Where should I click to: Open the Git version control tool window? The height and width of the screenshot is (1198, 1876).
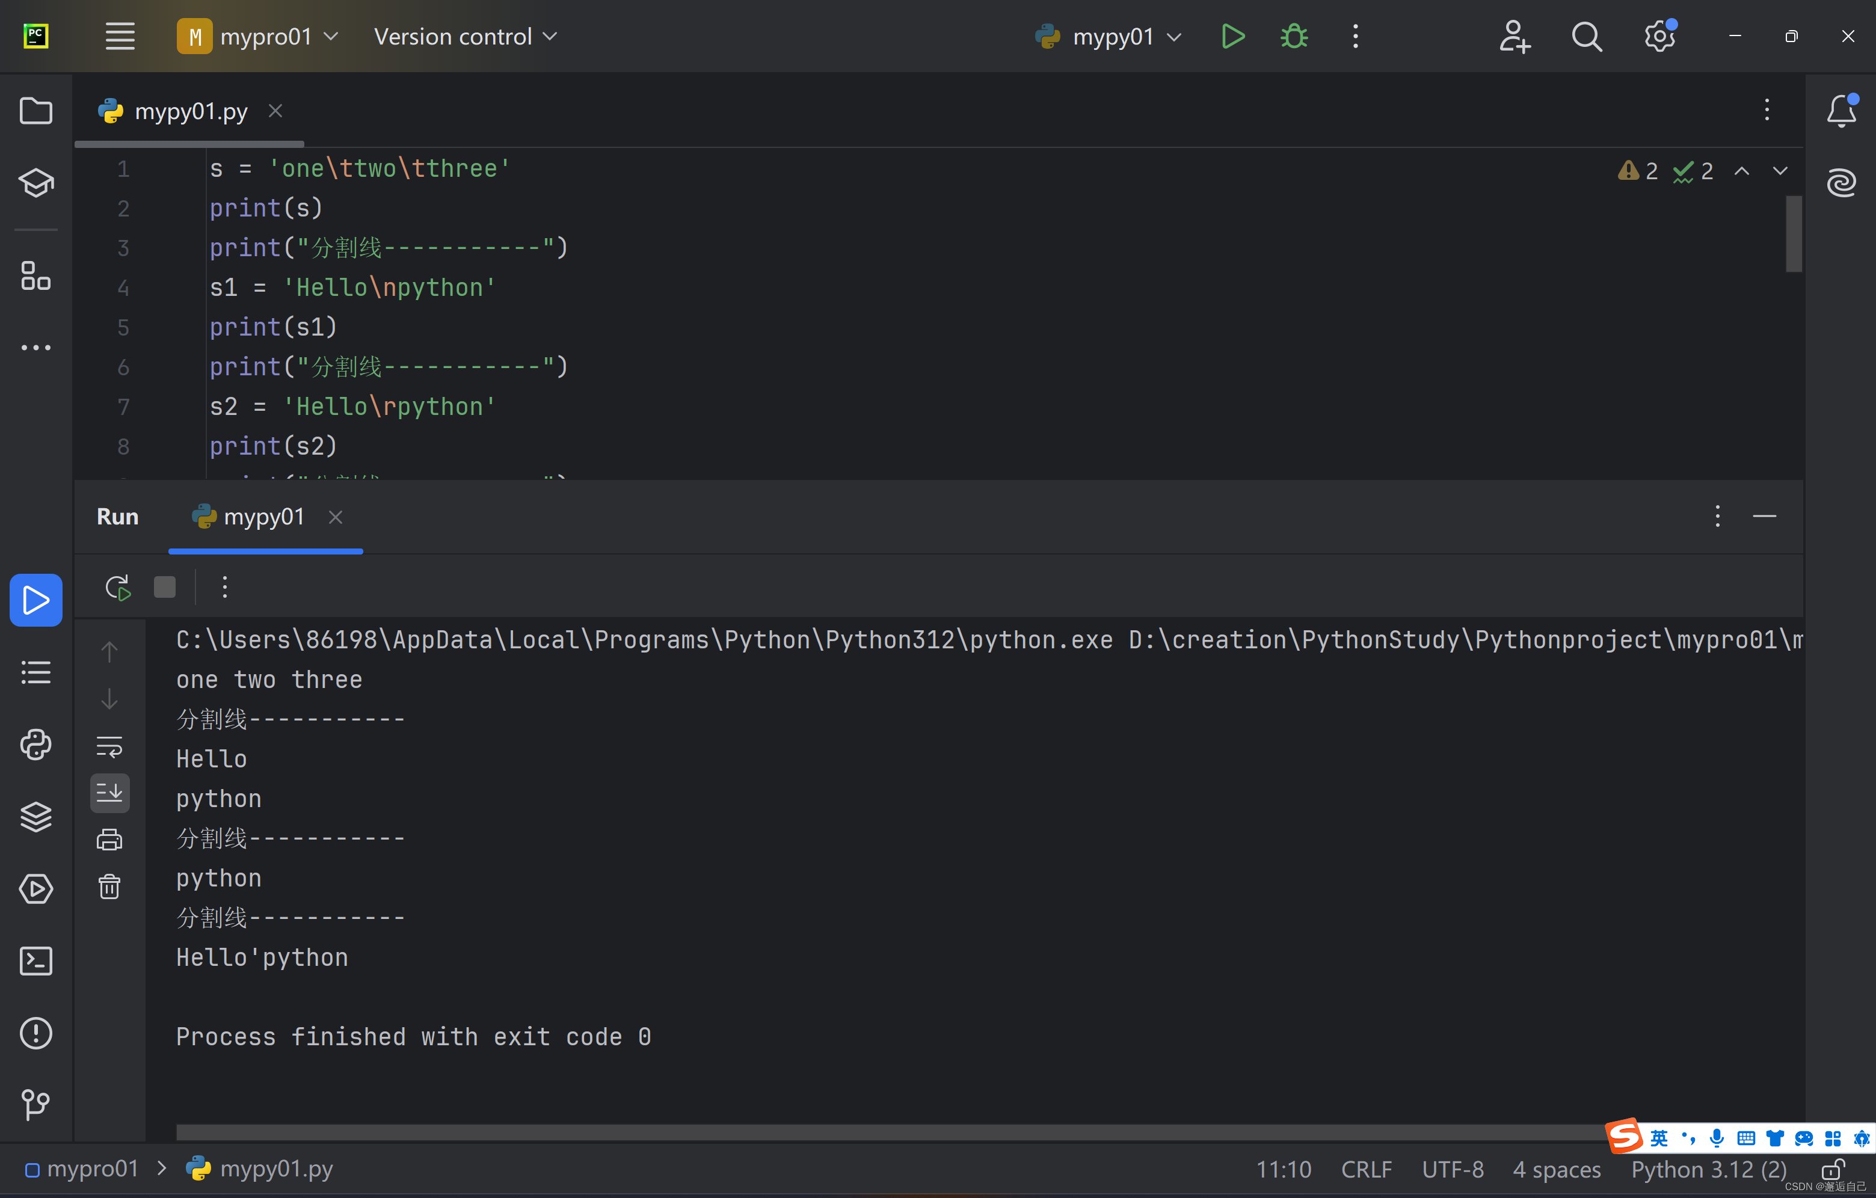coord(36,1105)
